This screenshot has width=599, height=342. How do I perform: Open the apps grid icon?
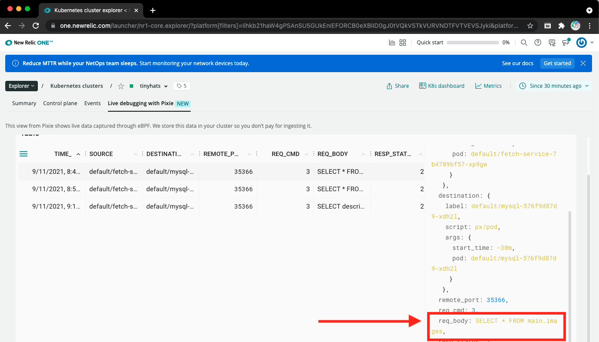pyautogui.click(x=403, y=43)
